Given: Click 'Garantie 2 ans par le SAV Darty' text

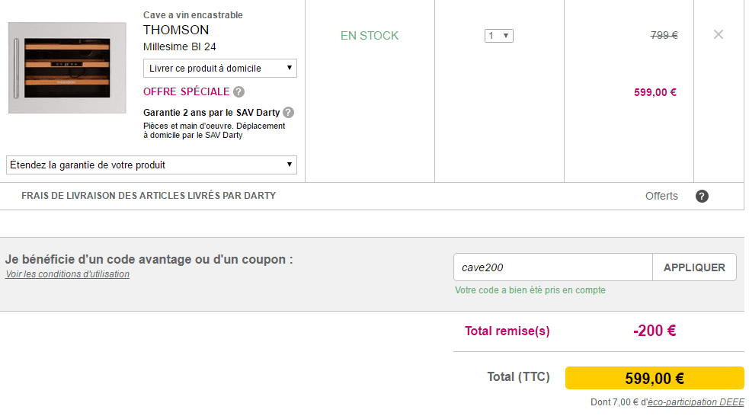Looking at the screenshot, I should [212, 113].
